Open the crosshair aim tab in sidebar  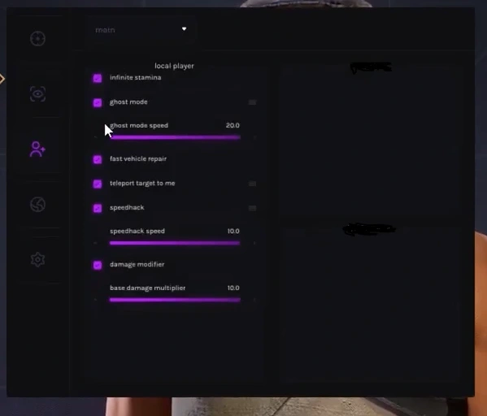(37, 38)
